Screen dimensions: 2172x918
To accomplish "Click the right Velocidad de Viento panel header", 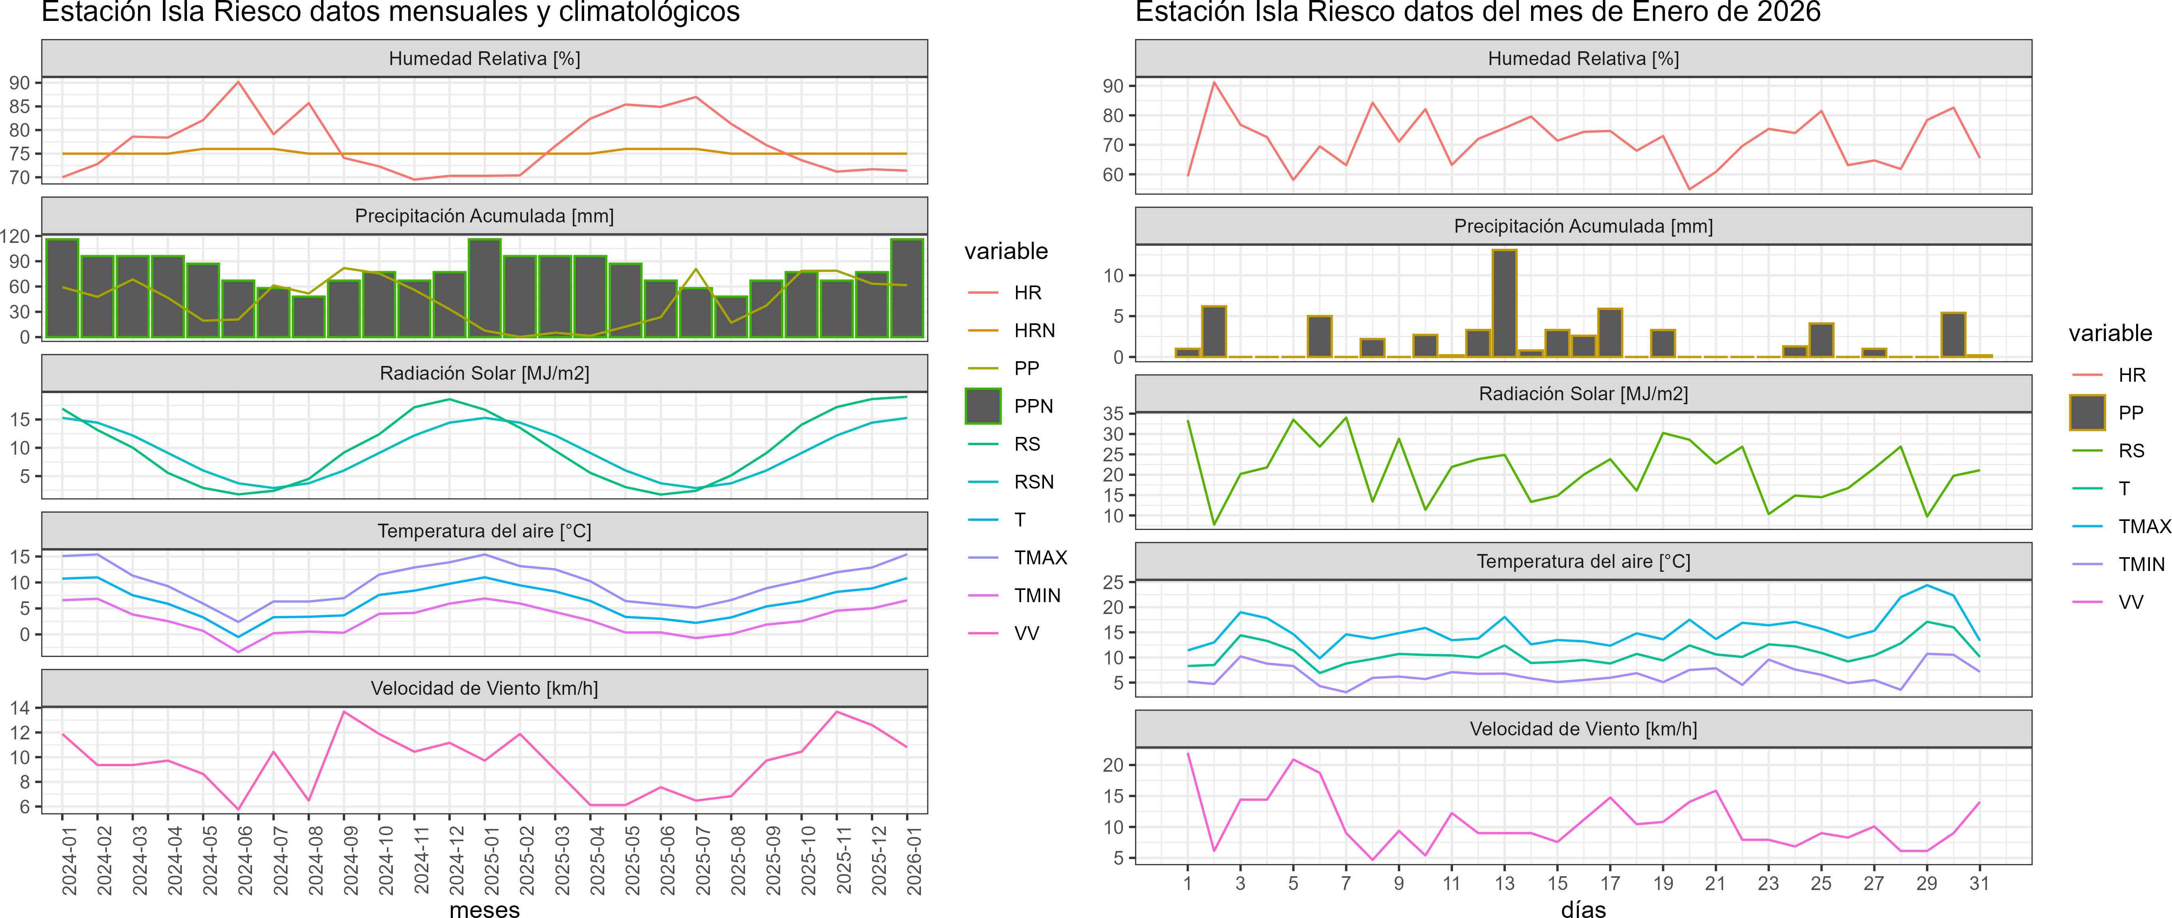I will (1583, 729).
